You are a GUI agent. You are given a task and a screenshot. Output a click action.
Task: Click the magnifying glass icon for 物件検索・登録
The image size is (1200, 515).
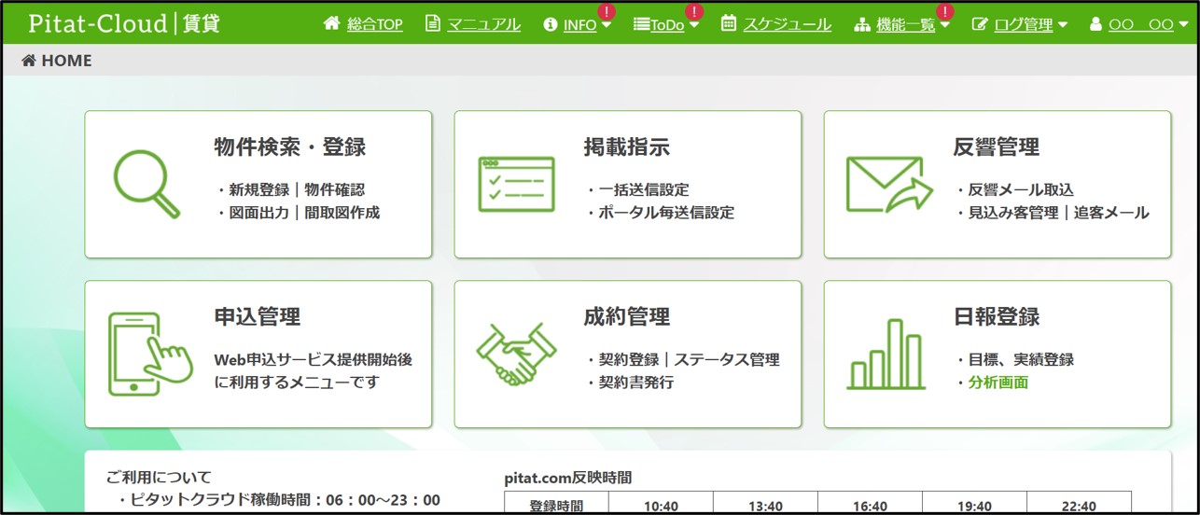tap(147, 184)
